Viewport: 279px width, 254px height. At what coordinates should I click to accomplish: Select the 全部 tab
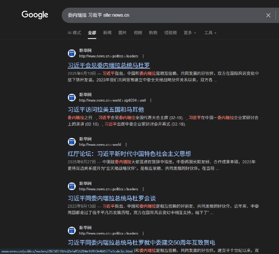92,33
